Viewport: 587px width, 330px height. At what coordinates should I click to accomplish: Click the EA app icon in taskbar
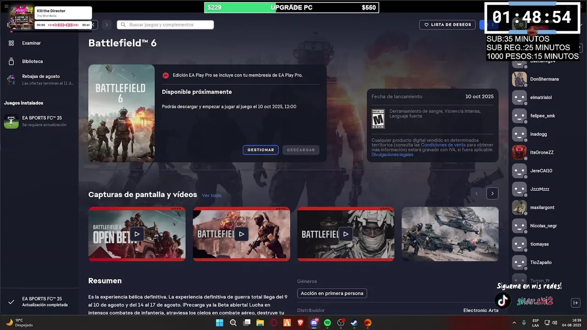(x=368, y=323)
